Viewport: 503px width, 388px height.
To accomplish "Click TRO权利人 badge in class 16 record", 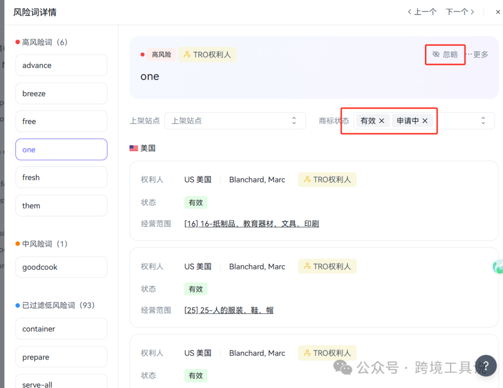I will (x=327, y=180).
